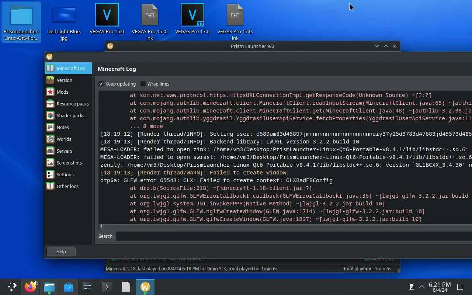Open the clipboard tray icon
This screenshot has height=295, width=472.
[412, 287]
